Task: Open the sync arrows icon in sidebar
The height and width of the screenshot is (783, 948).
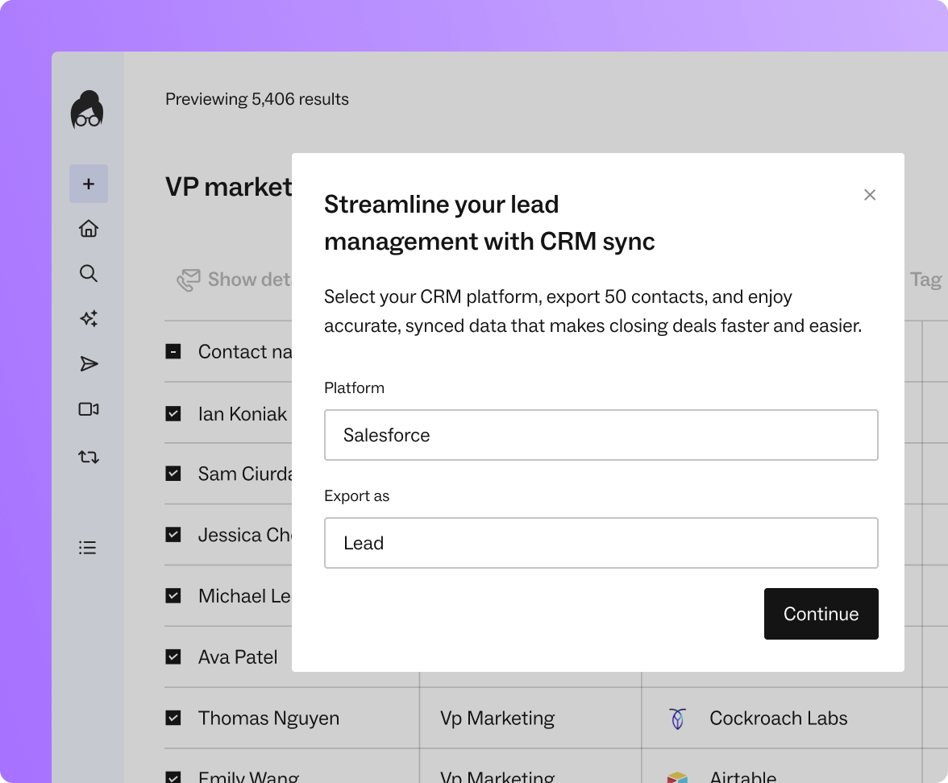Action: point(89,457)
